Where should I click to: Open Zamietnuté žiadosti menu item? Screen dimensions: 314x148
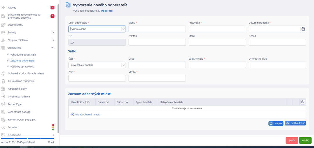19,112
